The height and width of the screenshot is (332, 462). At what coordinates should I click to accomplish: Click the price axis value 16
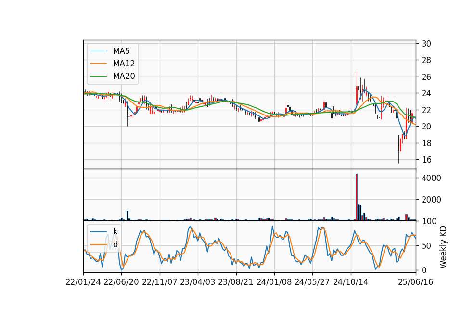tap(426, 160)
